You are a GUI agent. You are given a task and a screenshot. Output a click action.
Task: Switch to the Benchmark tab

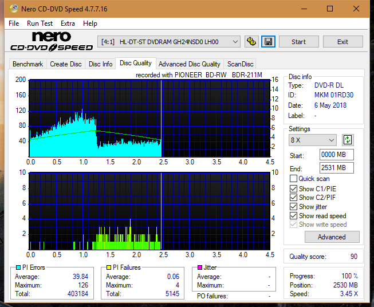click(x=28, y=64)
